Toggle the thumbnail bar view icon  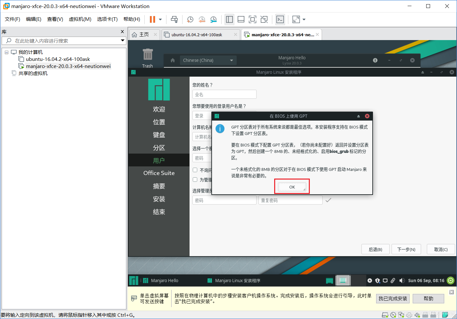pyautogui.click(x=241, y=20)
